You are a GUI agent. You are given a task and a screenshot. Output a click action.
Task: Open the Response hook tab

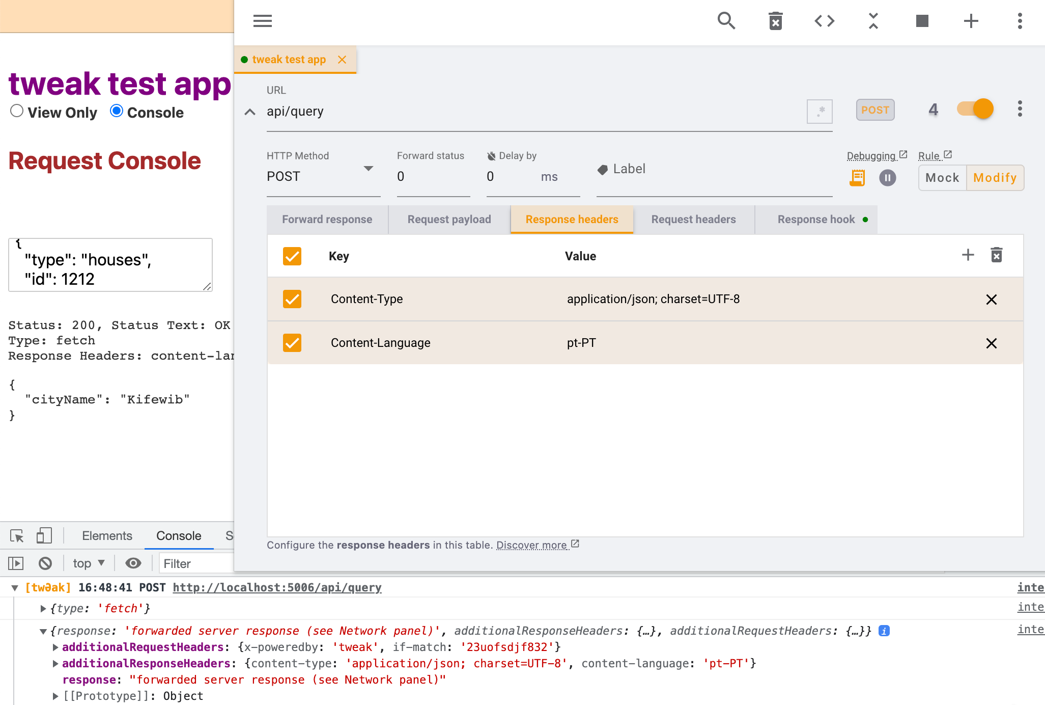point(816,220)
